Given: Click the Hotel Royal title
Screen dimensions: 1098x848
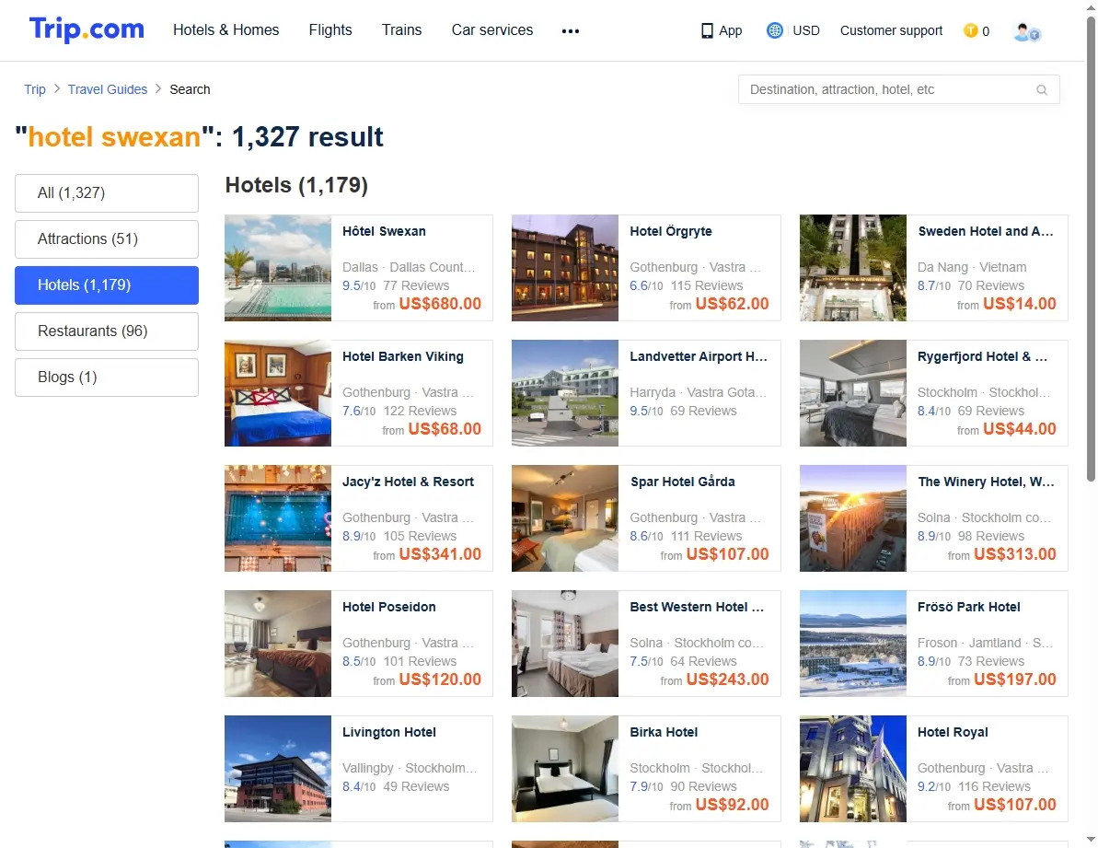Looking at the screenshot, I should [953, 733].
